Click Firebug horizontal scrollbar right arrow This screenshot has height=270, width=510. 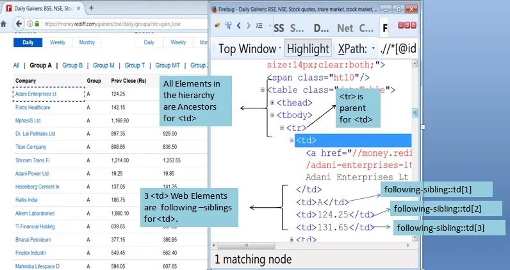coord(408,245)
